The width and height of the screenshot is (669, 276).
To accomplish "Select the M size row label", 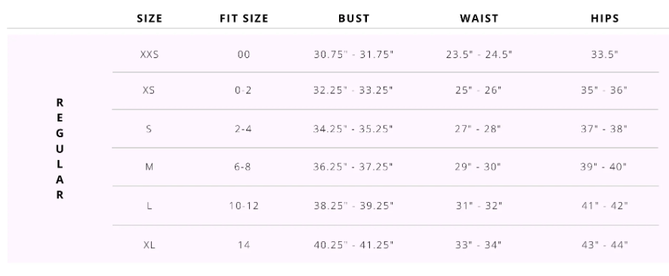I will (149, 167).
